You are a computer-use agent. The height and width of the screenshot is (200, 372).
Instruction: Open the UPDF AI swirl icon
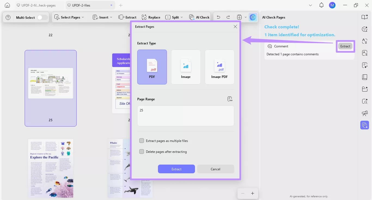tap(253, 17)
